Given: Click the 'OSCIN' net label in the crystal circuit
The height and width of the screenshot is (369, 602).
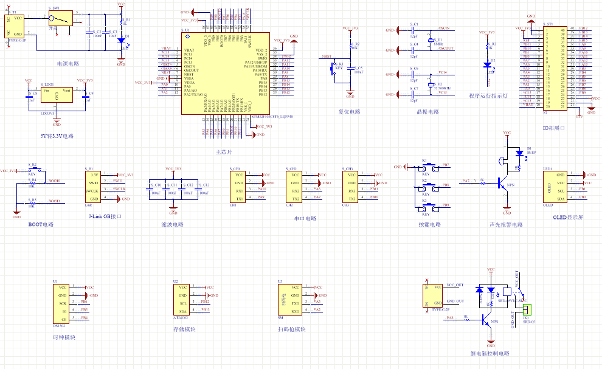Looking at the screenshot, I should (x=444, y=29).
